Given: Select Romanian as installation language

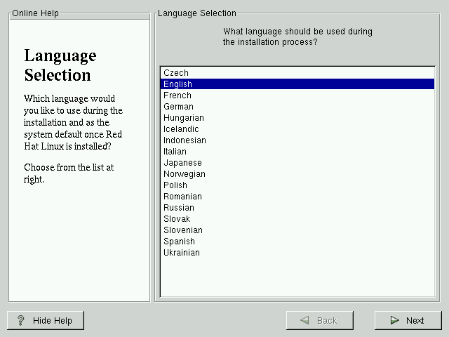Looking at the screenshot, I should 182,197.
